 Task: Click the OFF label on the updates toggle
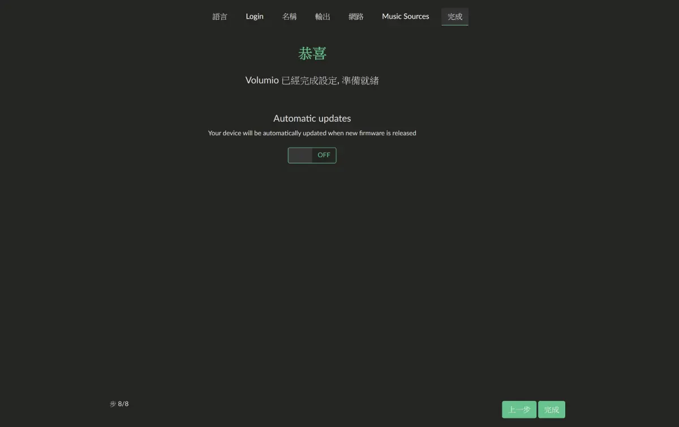tap(324, 155)
